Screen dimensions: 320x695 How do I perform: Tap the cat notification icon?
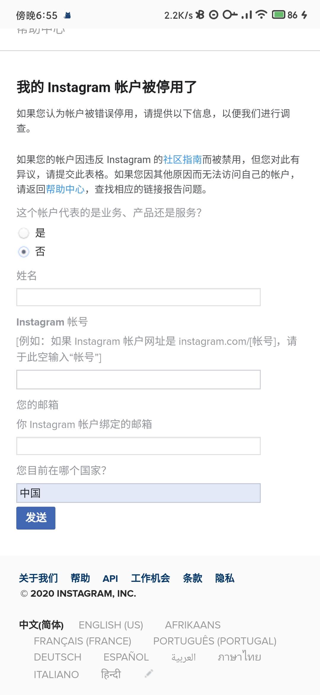pos(68,15)
